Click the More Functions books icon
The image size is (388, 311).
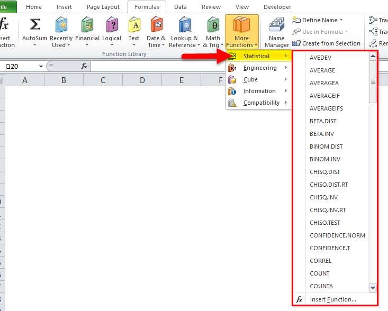[241, 24]
